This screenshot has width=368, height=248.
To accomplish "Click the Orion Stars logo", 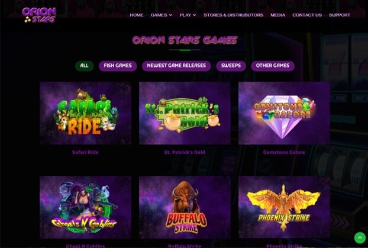I will (x=39, y=15).
